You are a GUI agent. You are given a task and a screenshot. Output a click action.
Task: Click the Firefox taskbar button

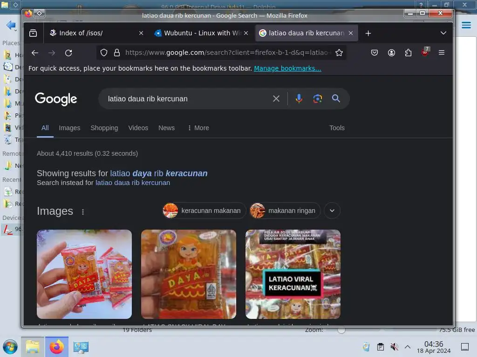tap(57, 347)
